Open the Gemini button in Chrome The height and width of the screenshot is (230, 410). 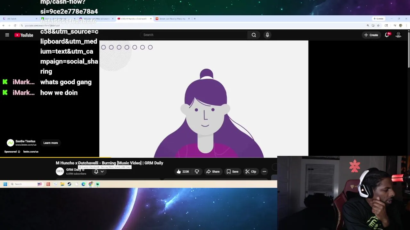379,19
